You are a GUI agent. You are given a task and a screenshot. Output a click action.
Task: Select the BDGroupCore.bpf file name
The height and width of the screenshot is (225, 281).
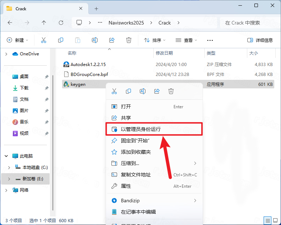pos(89,74)
